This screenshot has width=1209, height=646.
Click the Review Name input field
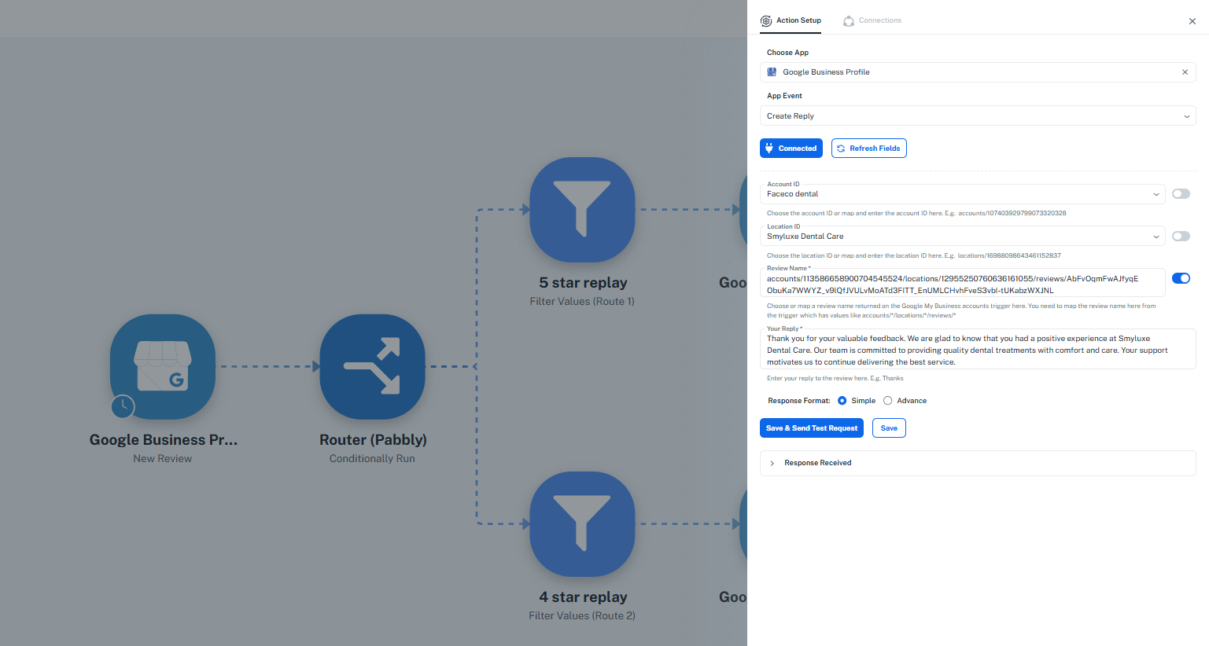963,284
